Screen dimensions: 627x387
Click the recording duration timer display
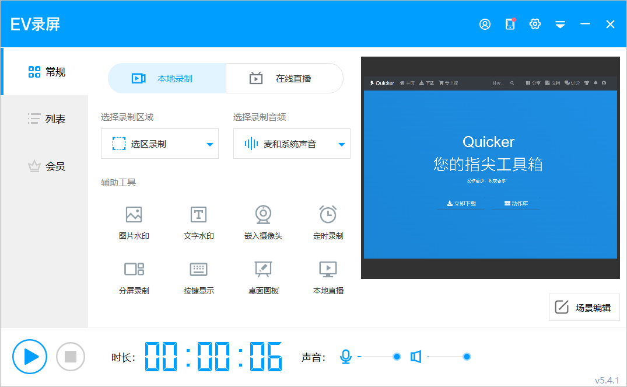click(213, 356)
